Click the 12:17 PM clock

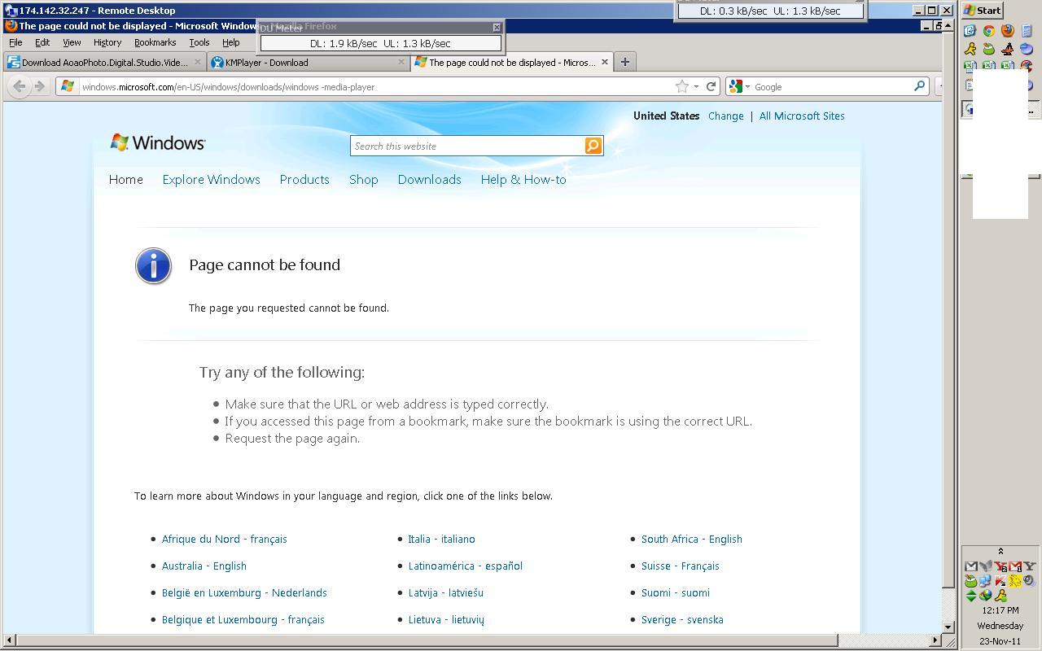click(x=1000, y=610)
